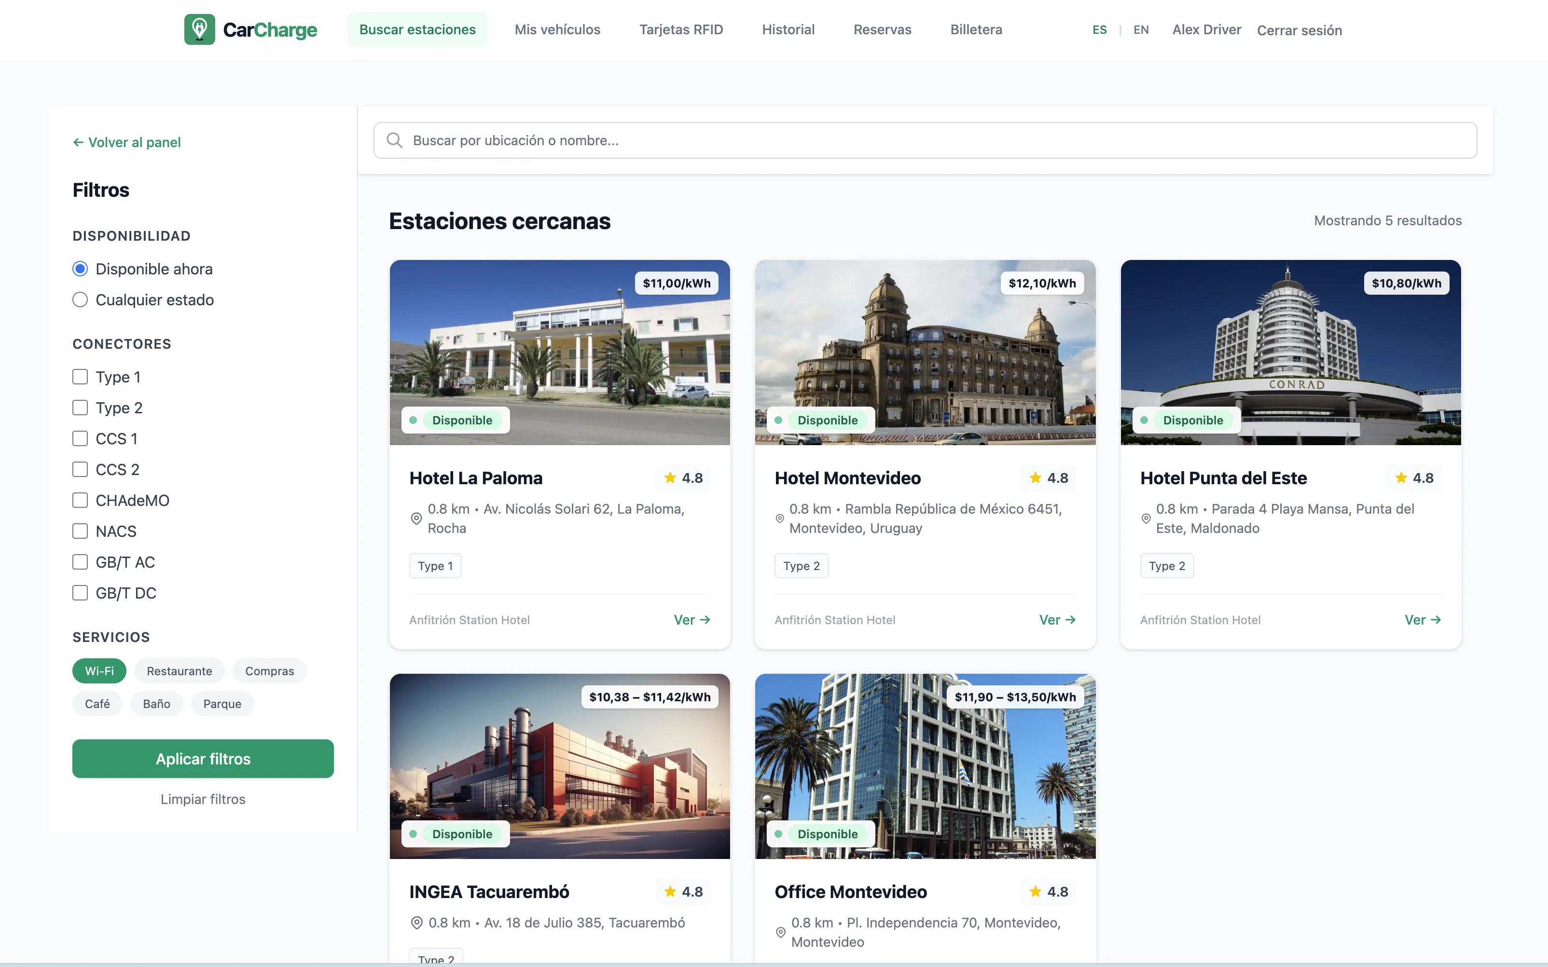
Task: Enable the CCS 2 connector checkbox
Action: tap(80, 469)
